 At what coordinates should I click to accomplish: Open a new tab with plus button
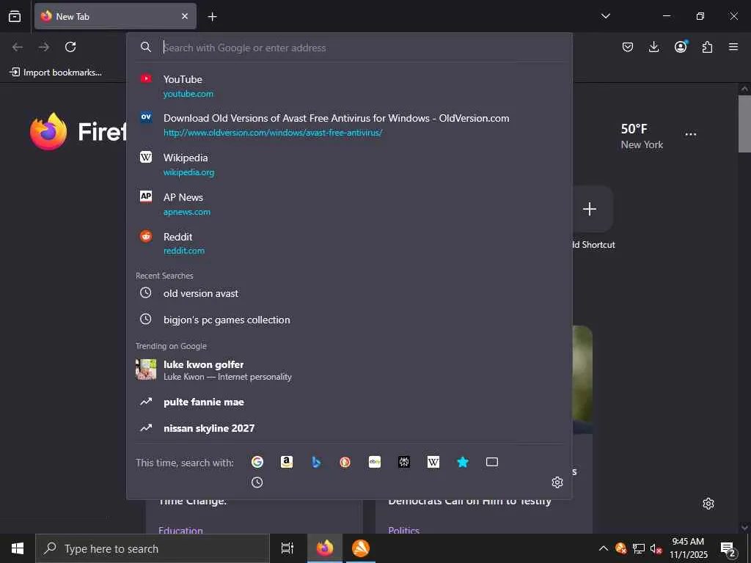point(212,17)
